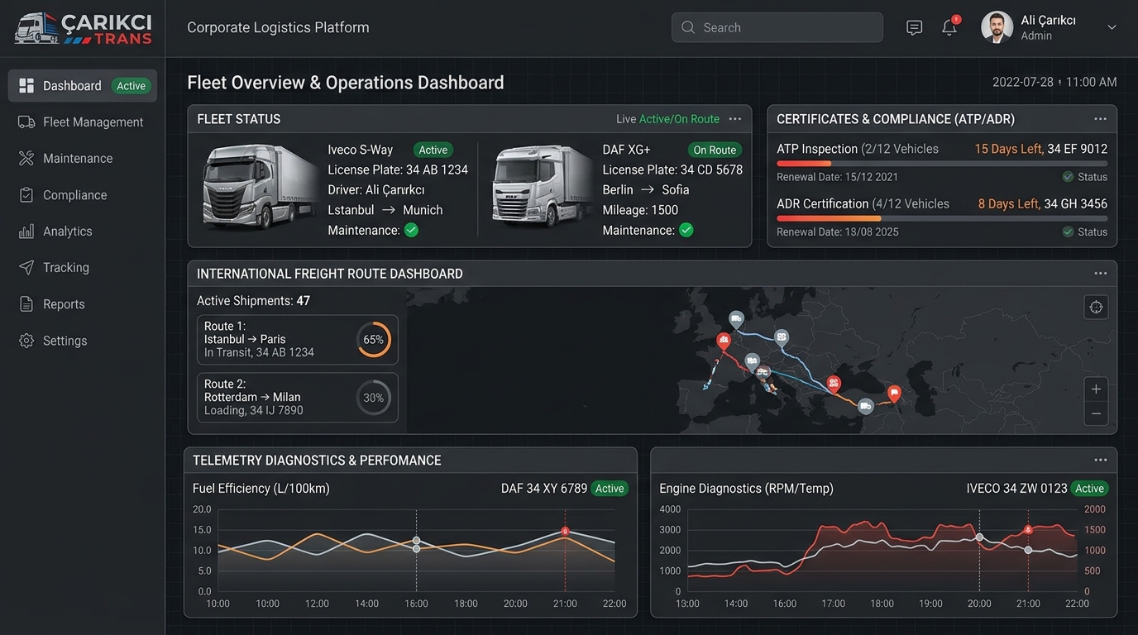Click the ADR Certification status check icon
This screenshot has width=1138, height=635.
click(x=1069, y=232)
